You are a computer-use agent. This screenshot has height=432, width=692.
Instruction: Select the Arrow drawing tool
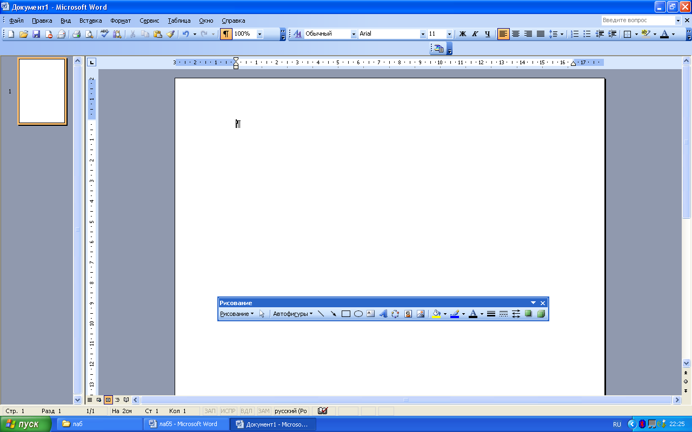coord(333,314)
